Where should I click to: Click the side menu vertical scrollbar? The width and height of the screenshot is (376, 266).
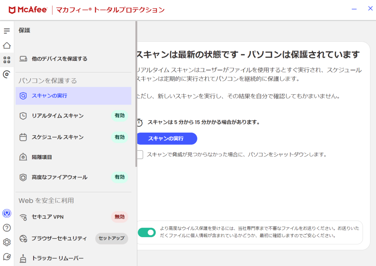[136, 94]
